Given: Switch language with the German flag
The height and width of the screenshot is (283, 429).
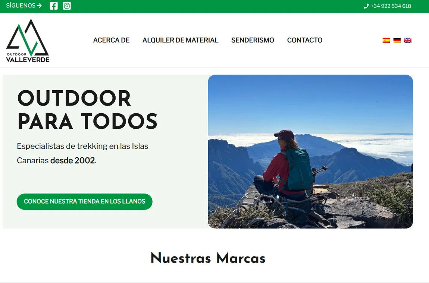Looking at the screenshot, I should click(397, 40).
